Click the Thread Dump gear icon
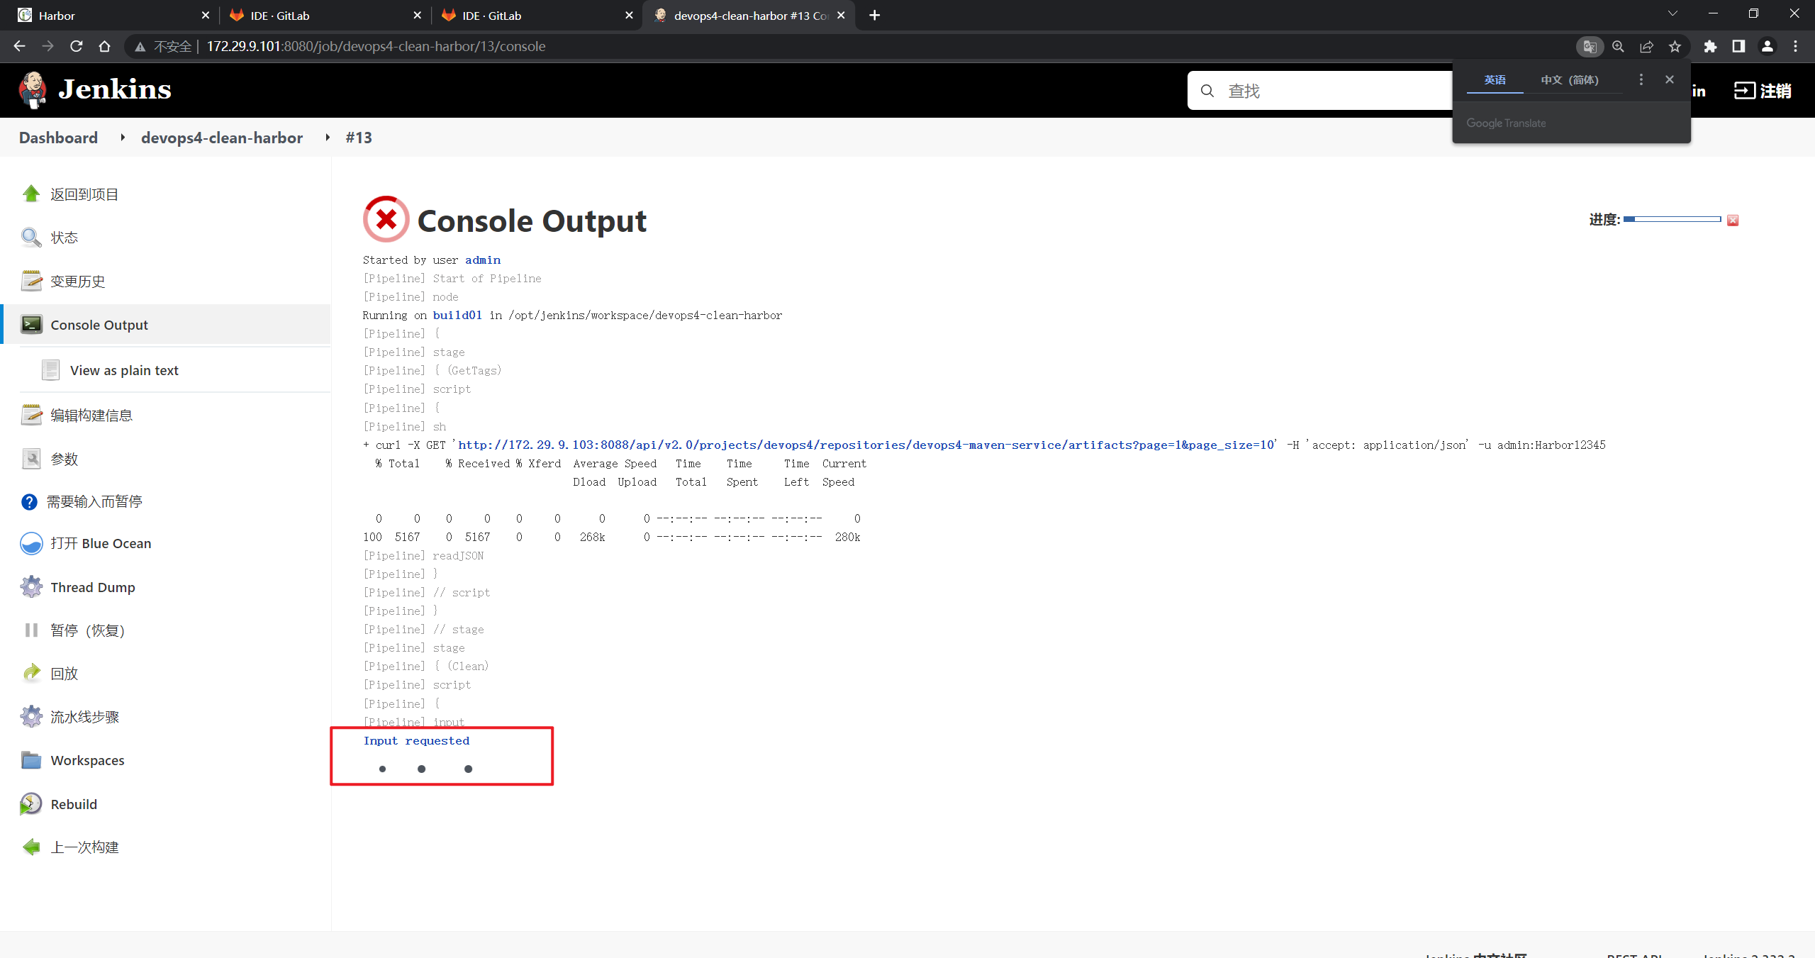 click(31, 586)
